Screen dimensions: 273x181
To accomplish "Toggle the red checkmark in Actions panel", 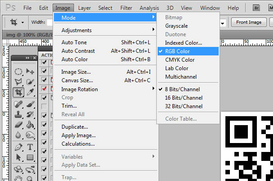I will click(44, 88).
